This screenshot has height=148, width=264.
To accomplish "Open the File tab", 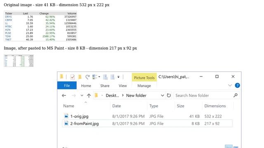I will click(67, 86).
